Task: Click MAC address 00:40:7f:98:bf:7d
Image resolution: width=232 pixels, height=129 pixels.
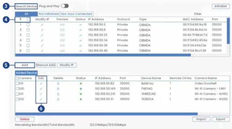Action: pyautogui.click(x=195, y=35)
